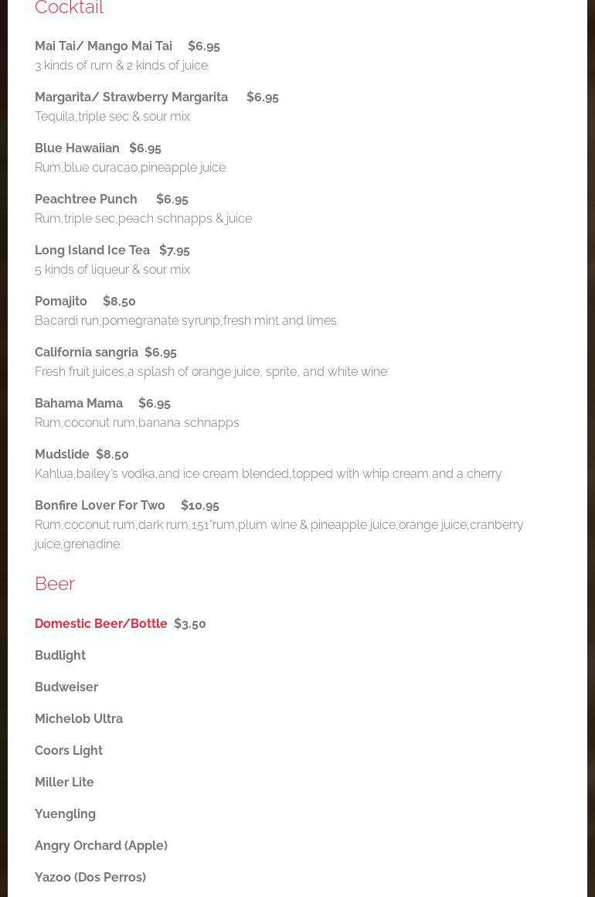The width and height of the screenshot is (595, 897).
Task: Select Budweiser in the beer list
Action: 66,687
